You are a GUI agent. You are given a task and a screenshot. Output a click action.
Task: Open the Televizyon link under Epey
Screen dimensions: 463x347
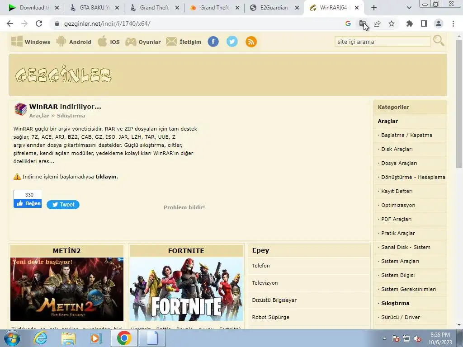tap(265, 283)
